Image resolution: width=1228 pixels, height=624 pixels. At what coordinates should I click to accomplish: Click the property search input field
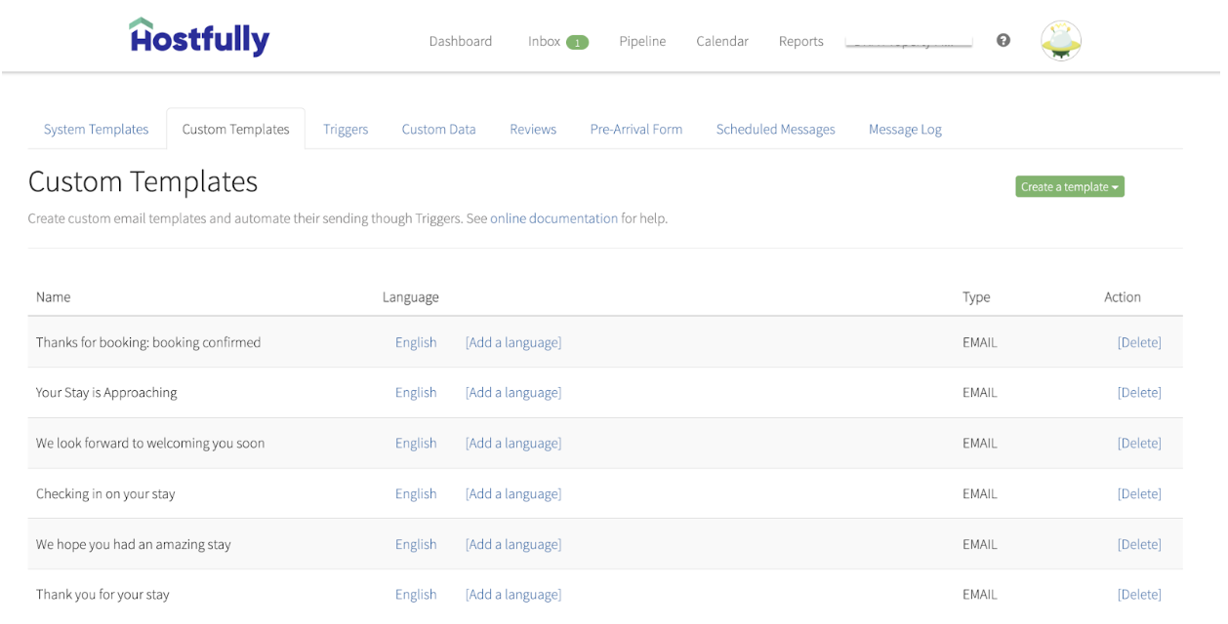pyautogui.click(x=908, y=40)
